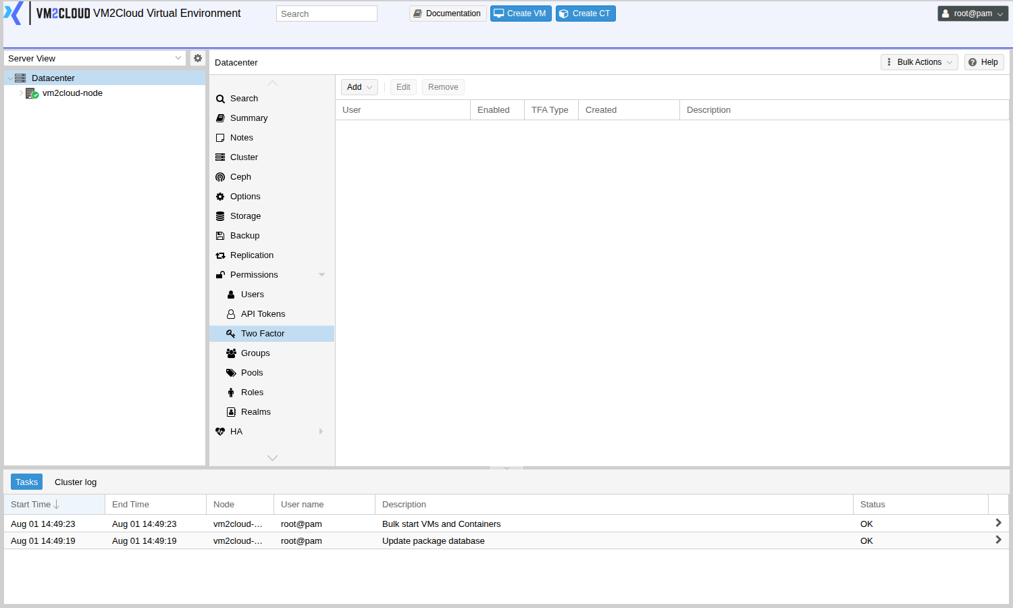Image resolution: width=1013 pixels, height=608 pixels.
Task: Click the Roles person icon
Action: (x=231, y=392)
